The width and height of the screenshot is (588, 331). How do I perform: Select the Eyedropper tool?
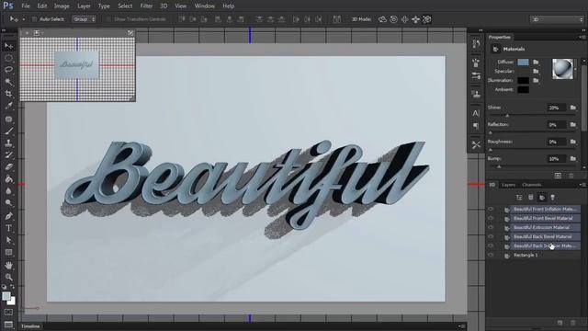pos(8,106)
